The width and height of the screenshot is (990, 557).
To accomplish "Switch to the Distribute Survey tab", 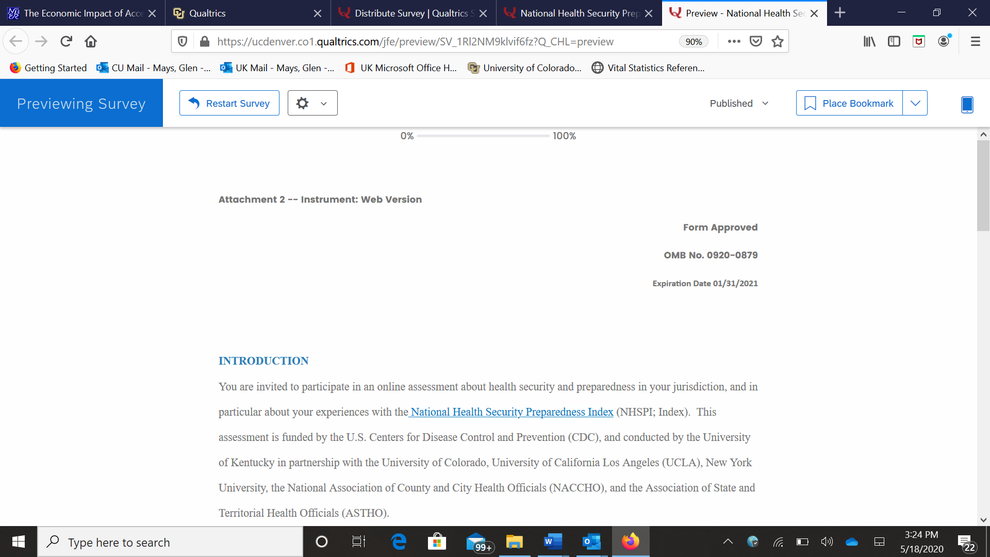I will (407, 13).
